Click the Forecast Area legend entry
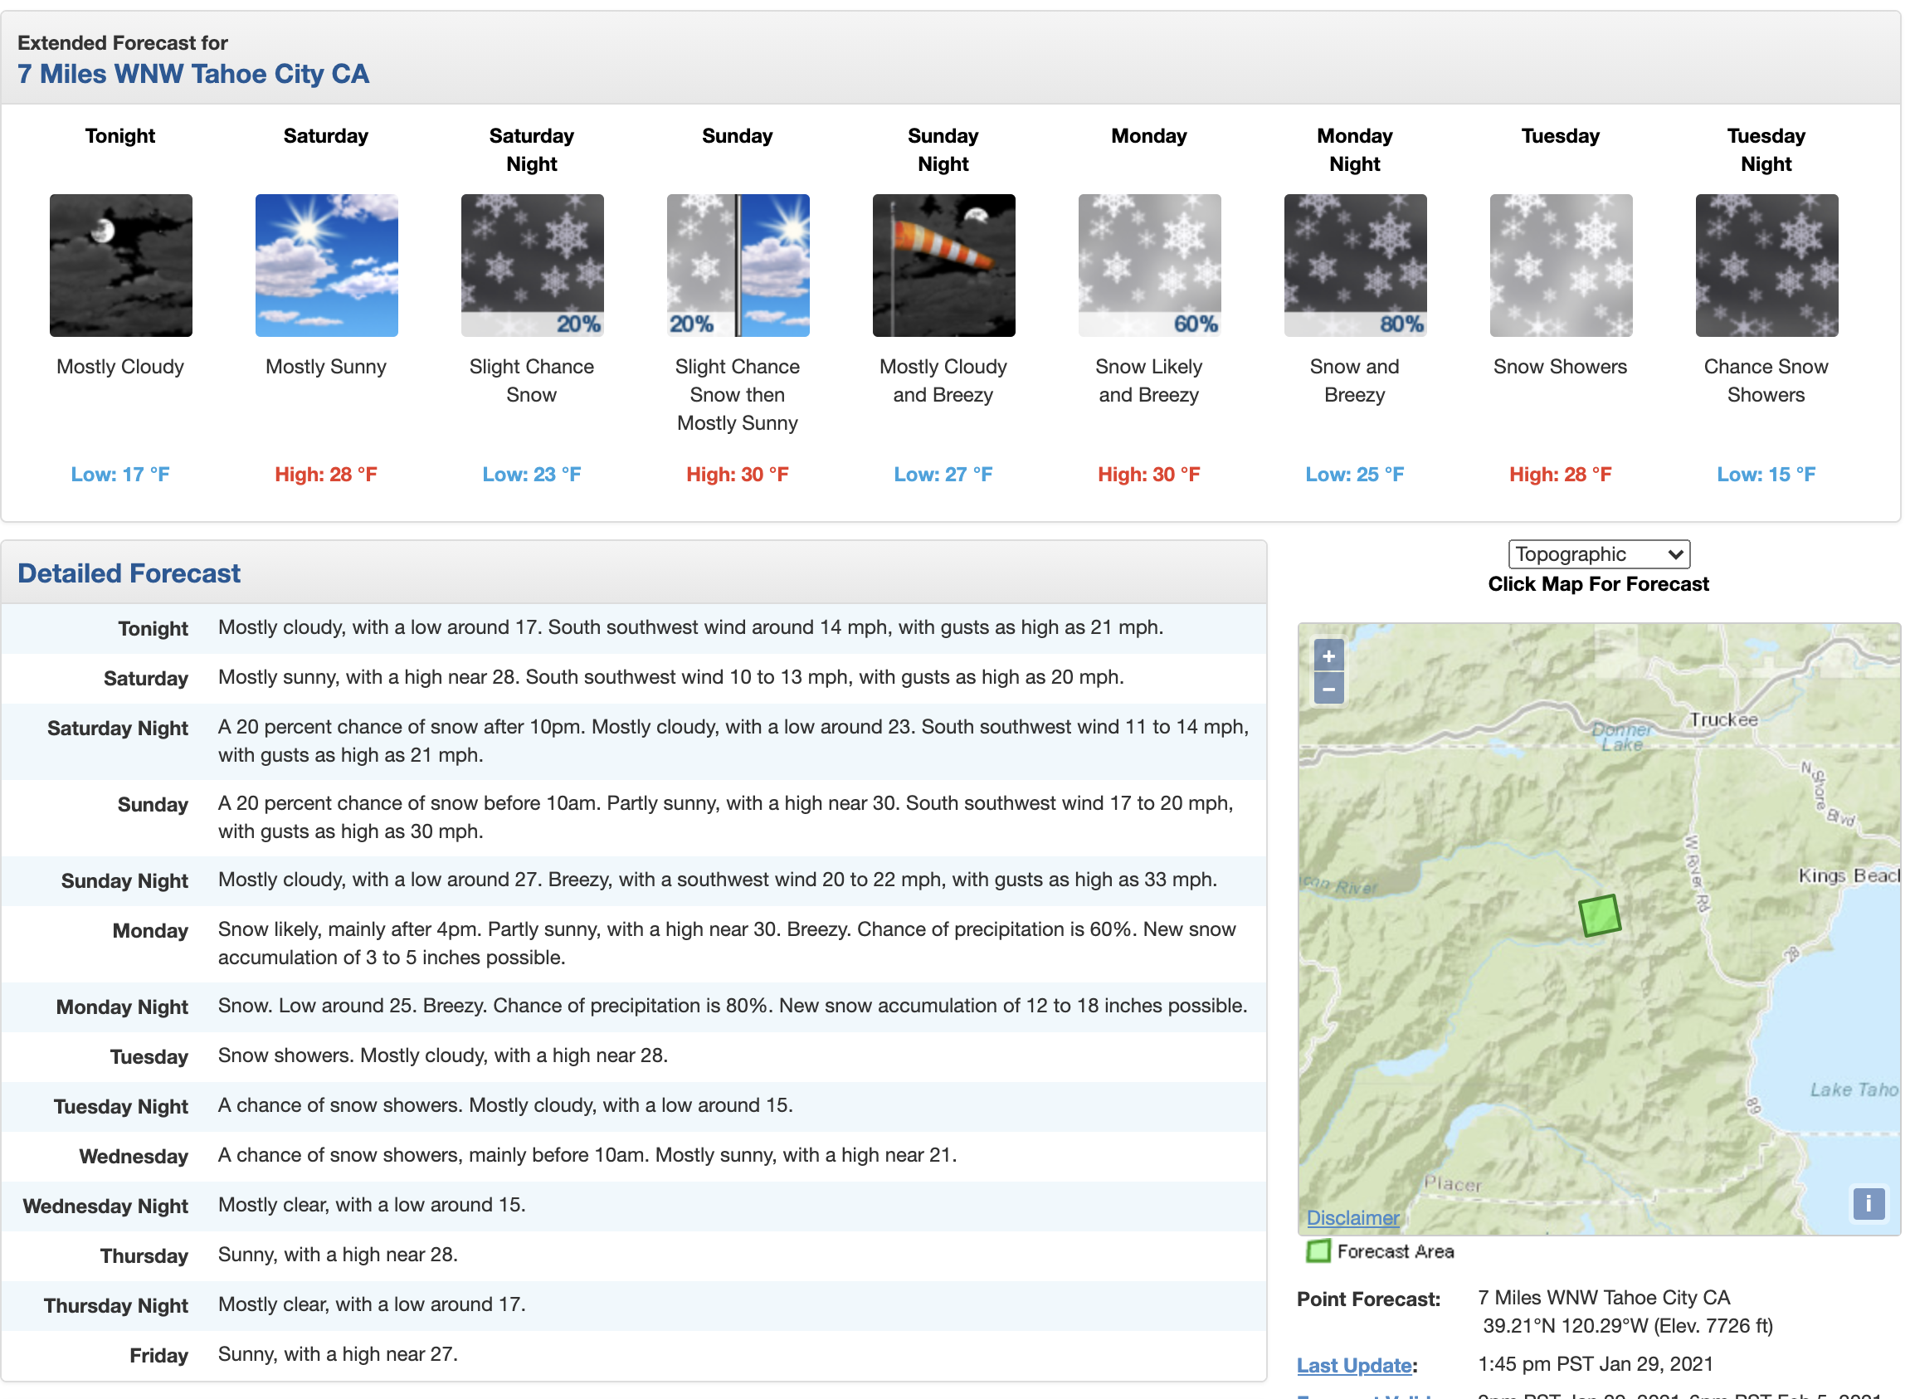 (x=1380, y=1251)
